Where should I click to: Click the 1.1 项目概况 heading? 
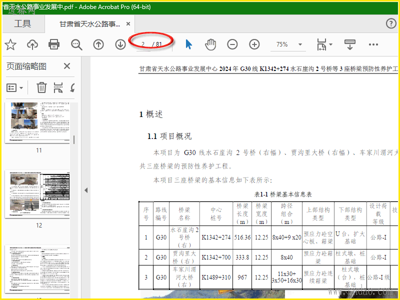point(169,136)
